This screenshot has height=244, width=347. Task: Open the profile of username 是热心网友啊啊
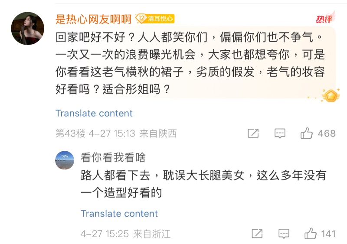point(94,19)
